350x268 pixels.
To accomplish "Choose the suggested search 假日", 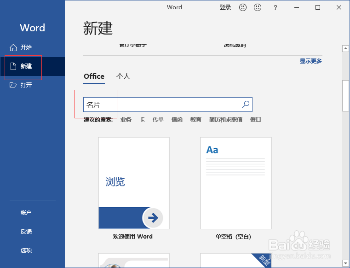I will (x=256, y=120).
